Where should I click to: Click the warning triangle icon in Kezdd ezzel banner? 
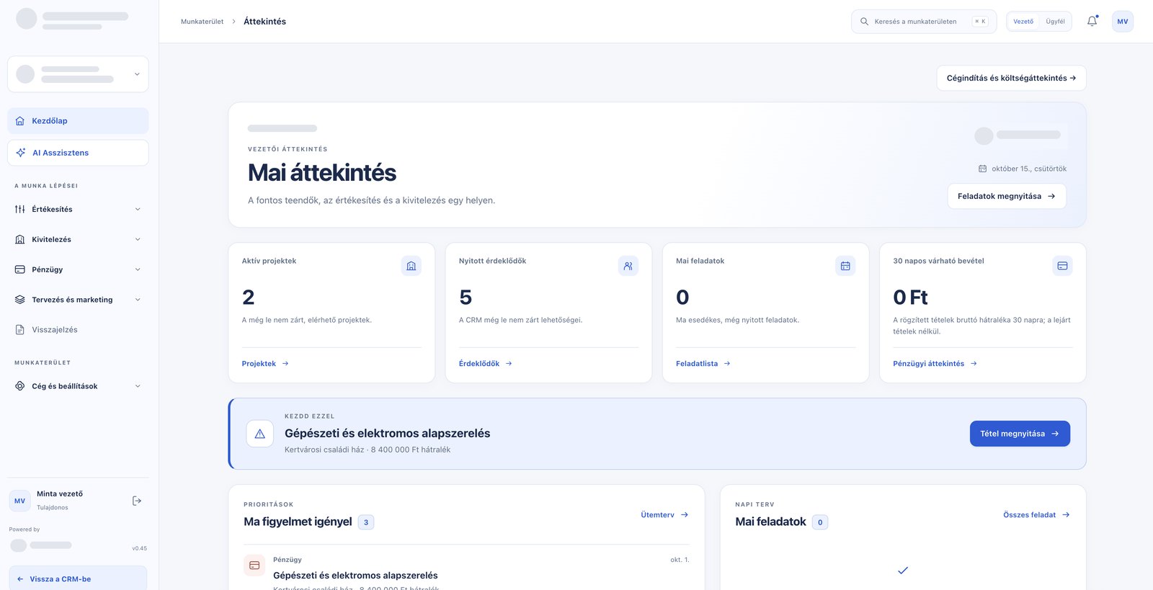point(260,434)
